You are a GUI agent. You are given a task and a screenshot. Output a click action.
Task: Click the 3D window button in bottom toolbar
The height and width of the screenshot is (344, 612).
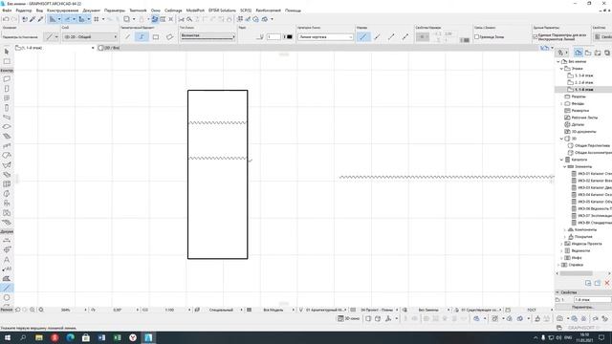click(x=348, y=318)
